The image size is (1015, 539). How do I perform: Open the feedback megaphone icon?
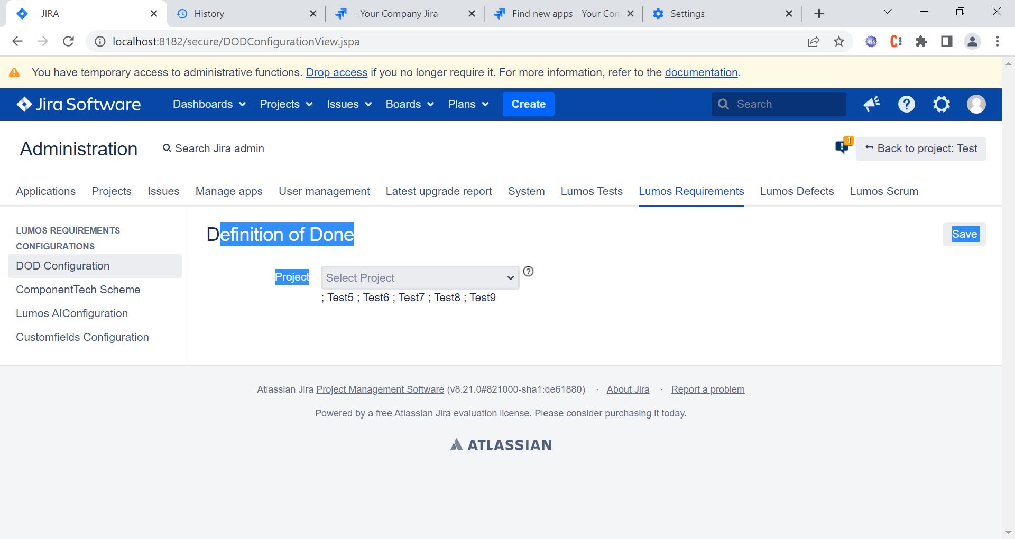click(x=871, y=104)
